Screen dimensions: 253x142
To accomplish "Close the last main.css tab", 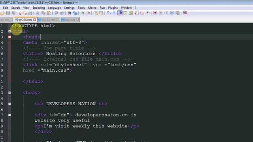I will tap(77, 20).
